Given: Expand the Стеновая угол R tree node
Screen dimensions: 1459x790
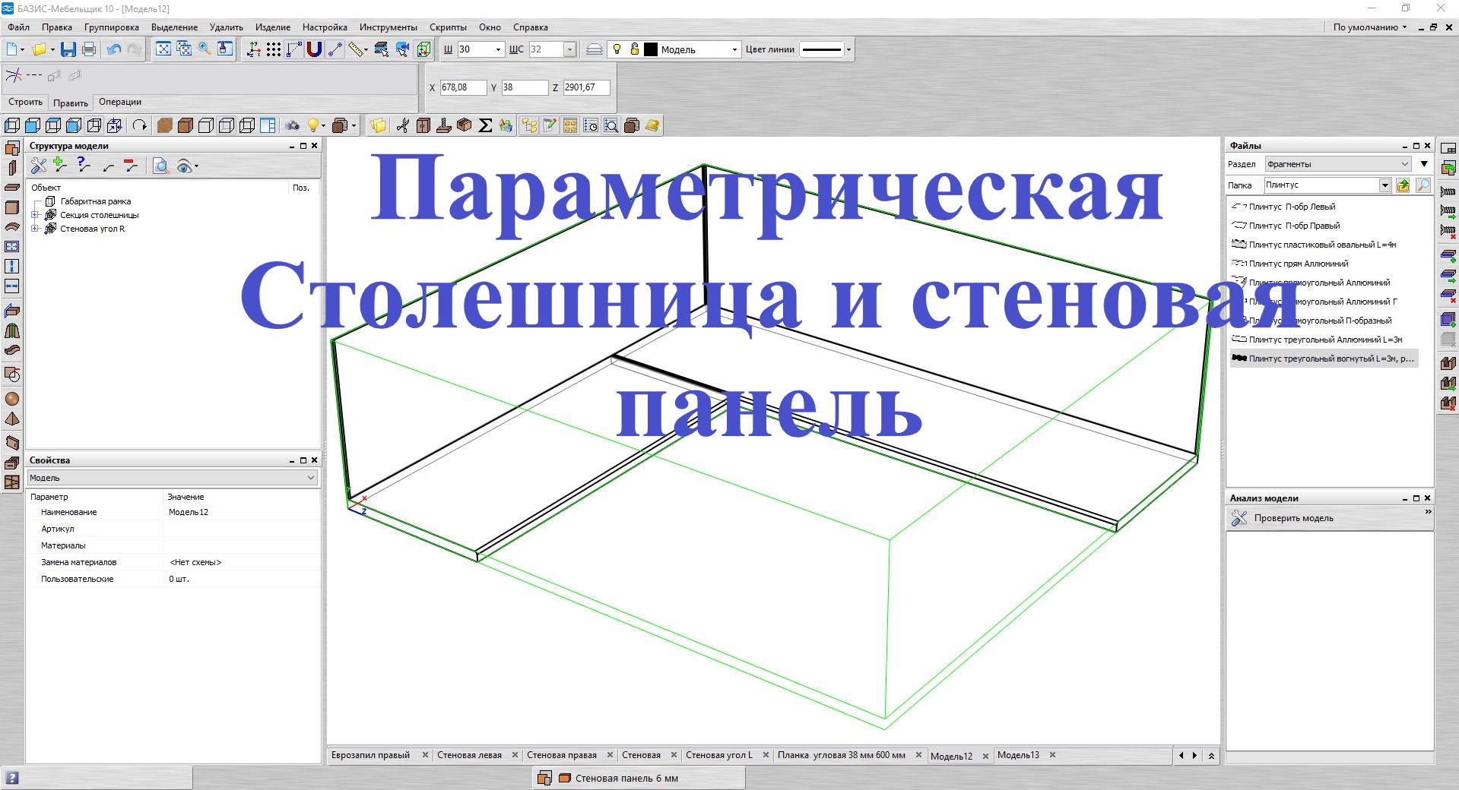Looking at the screenshot, I should click(34, 229).
